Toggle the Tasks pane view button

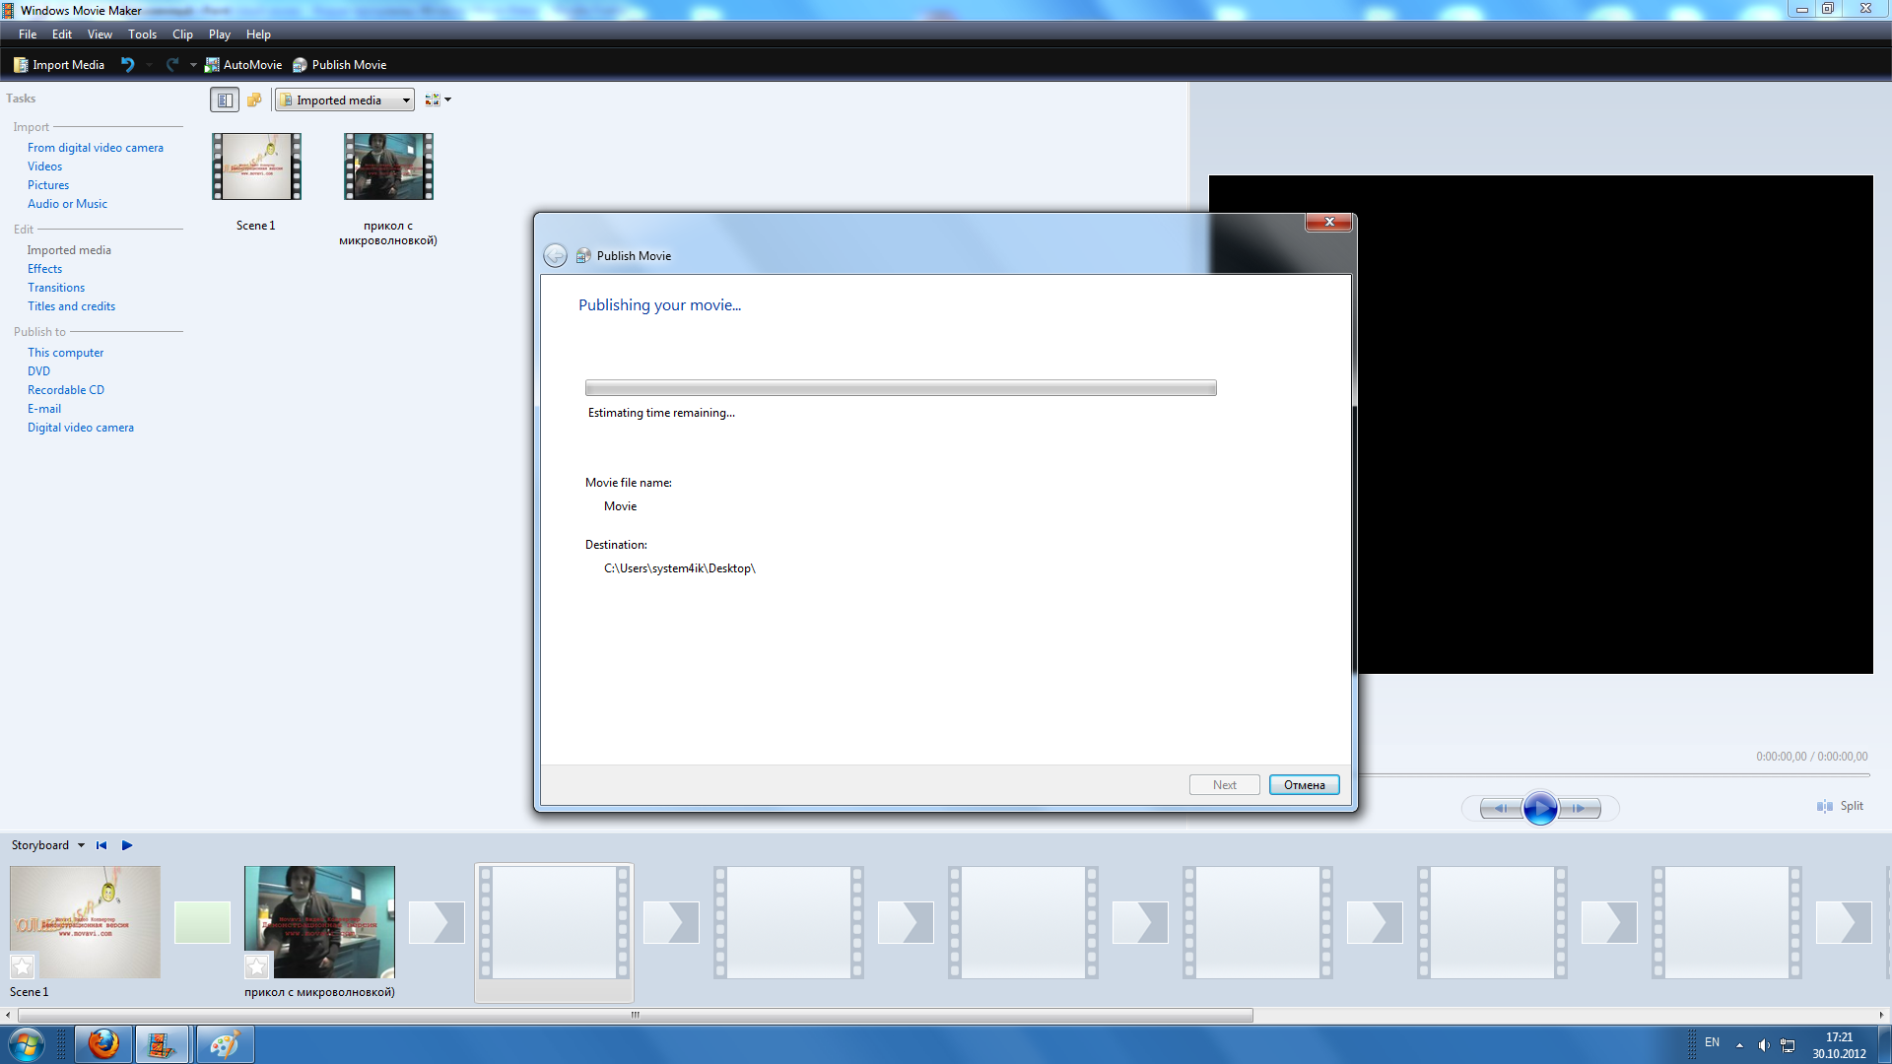click(x=225, y=100)
